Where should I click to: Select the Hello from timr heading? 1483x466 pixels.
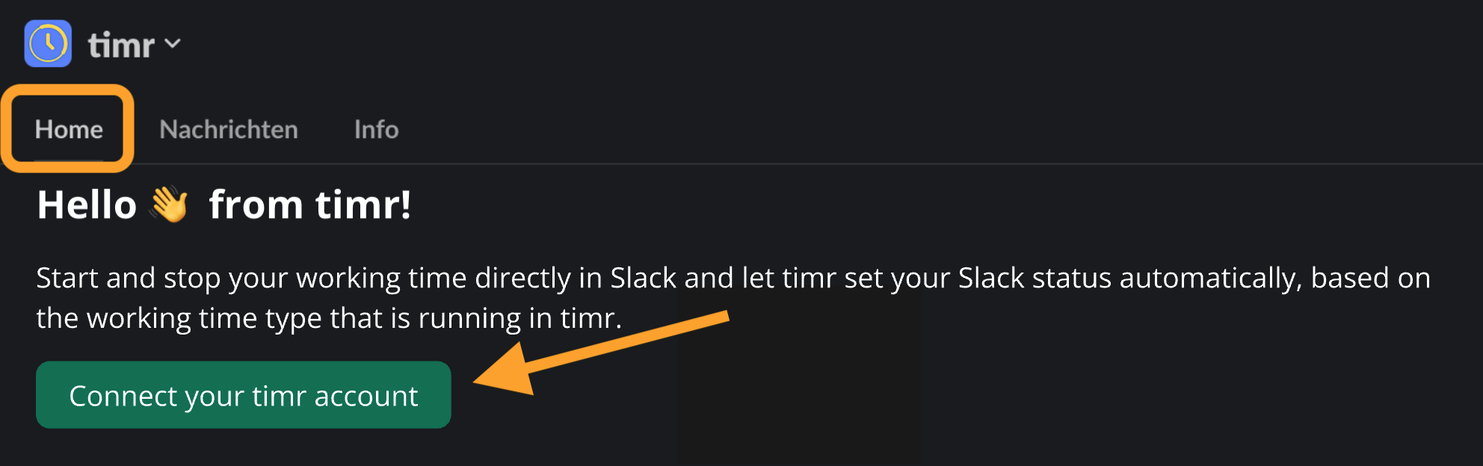224,205
